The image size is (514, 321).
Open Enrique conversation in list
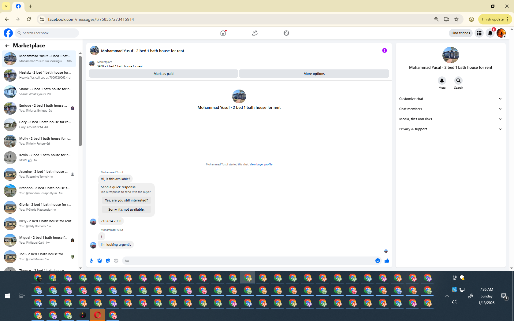[39, 108]
